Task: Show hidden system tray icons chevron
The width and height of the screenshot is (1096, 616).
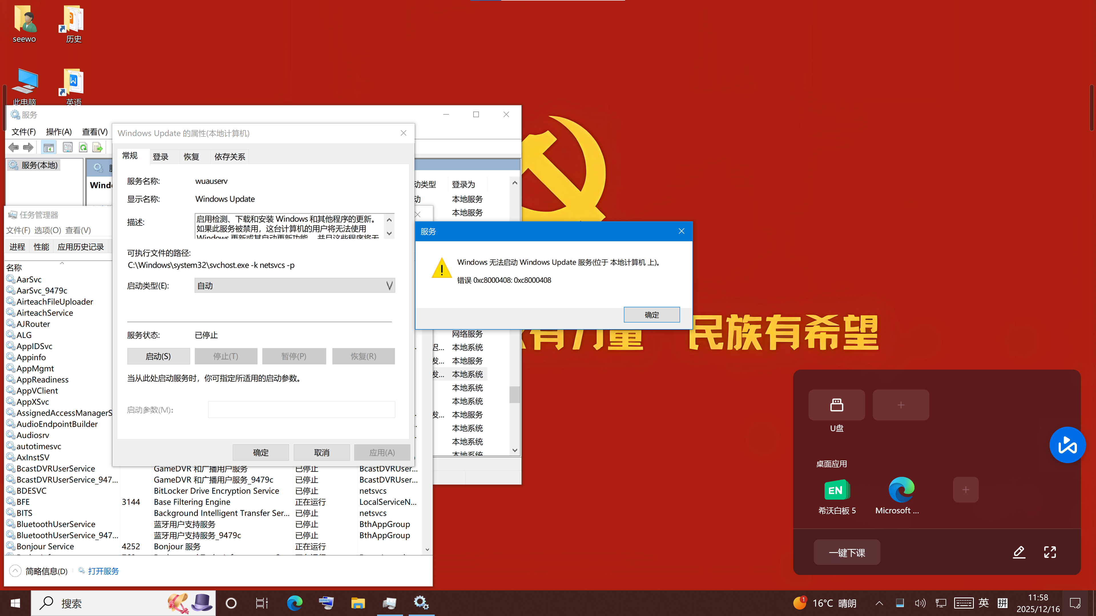Action: (x=879, y=603)
